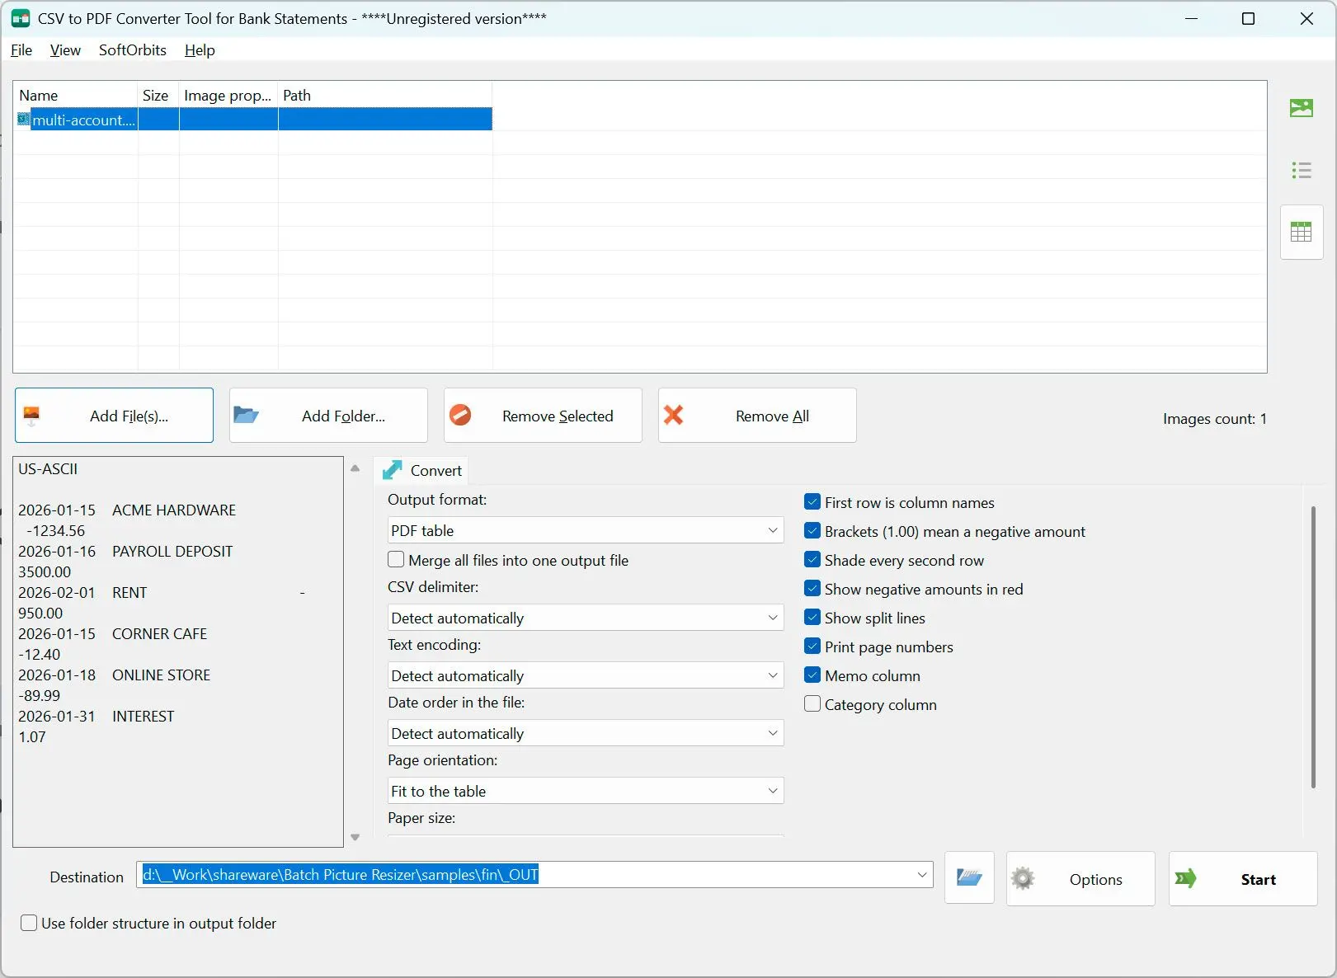Open Date order in the file dropdown
The width and height of the screenshot is (1337, 978).
point(586,733)
